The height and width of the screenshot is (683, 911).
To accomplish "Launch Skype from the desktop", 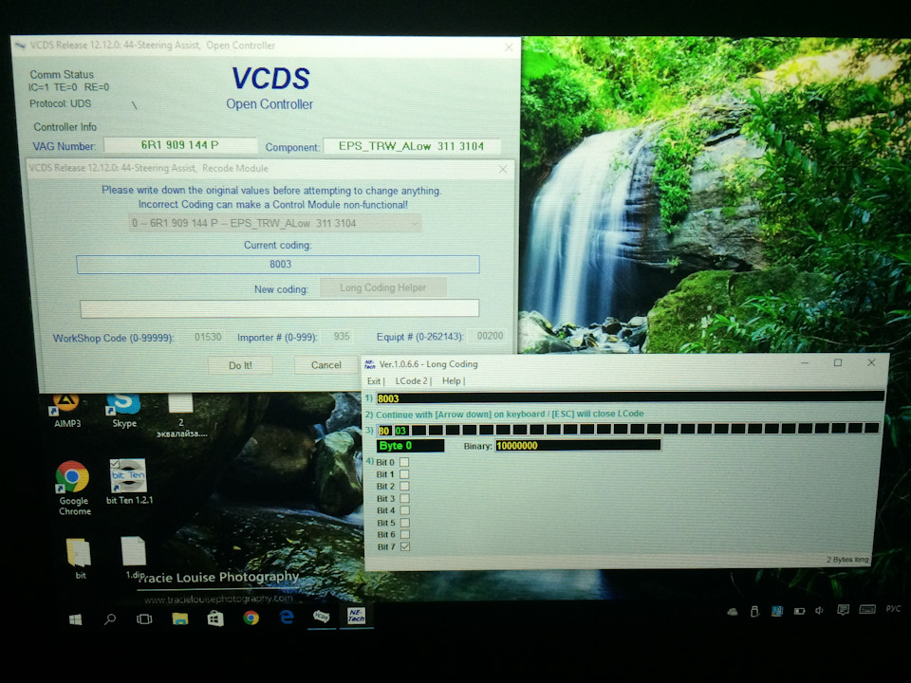I will click(123, 411).
